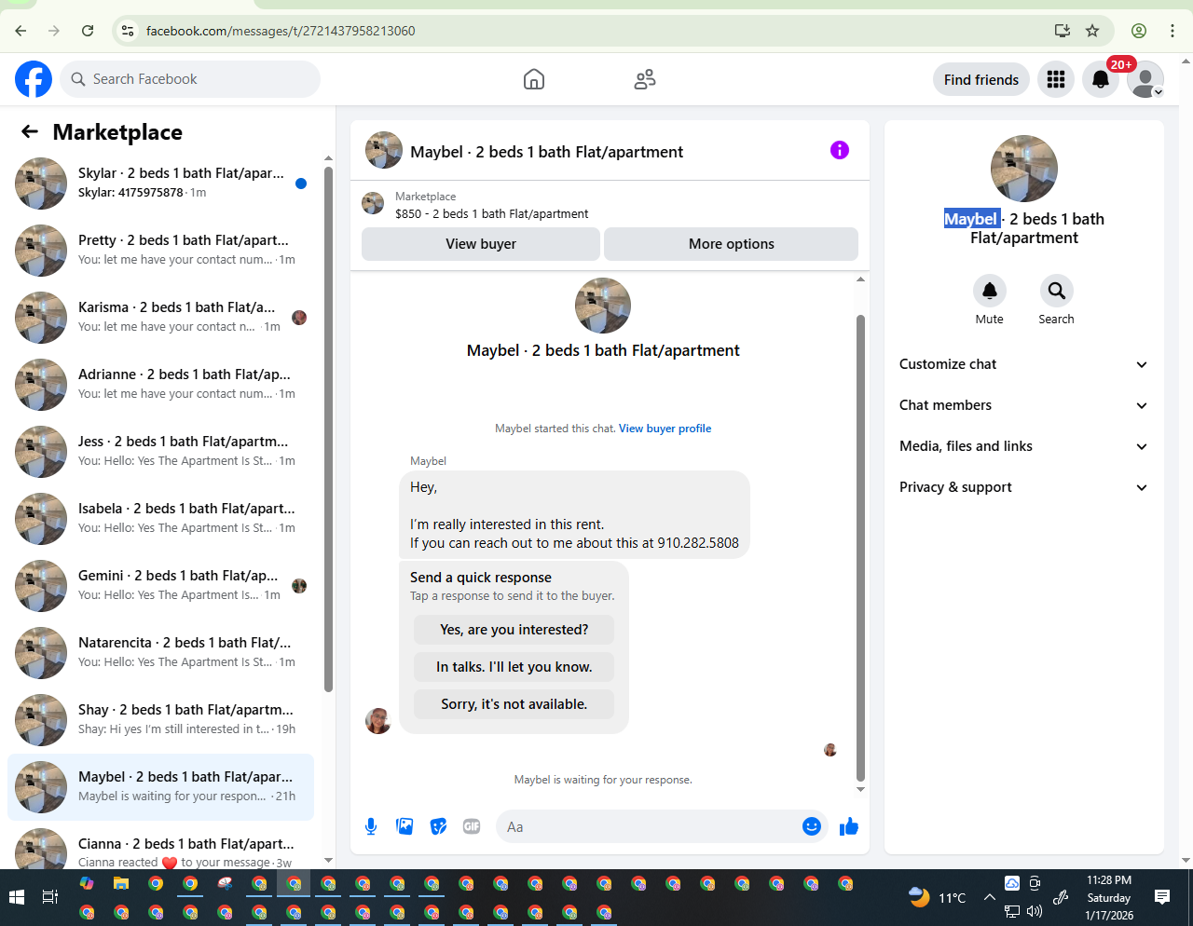Click the clock showing 11:28 PM

click(x=1109, y=880)
